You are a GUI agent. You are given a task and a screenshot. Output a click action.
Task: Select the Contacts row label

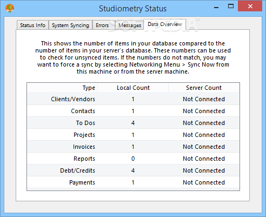(x=83, y=111)
